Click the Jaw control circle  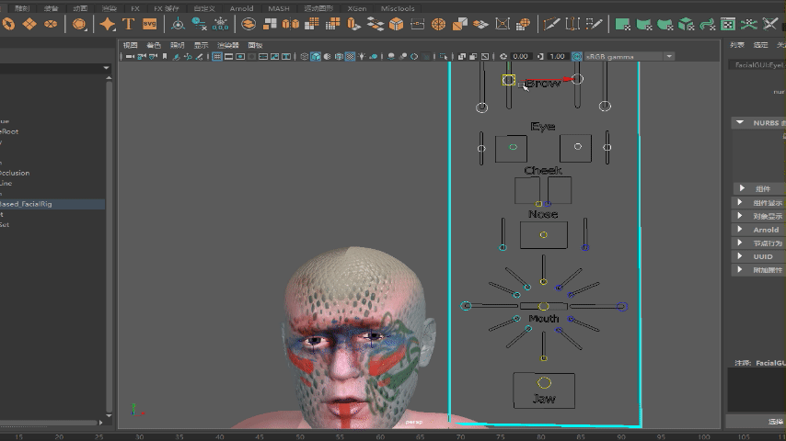tap(544, 383)
